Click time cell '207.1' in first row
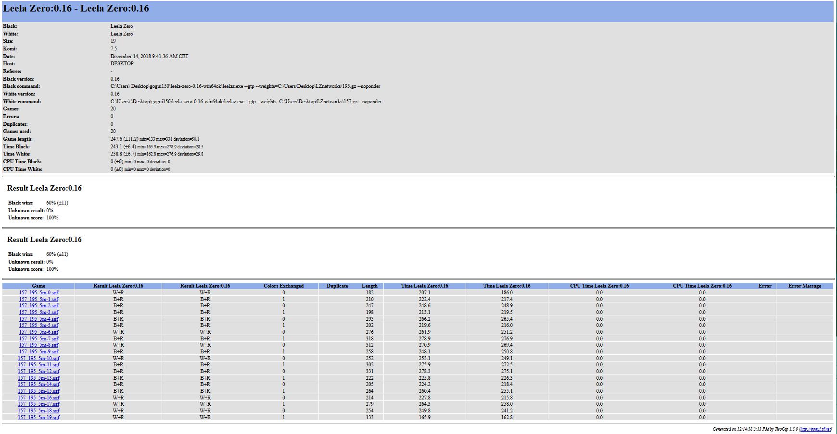 tap(424, 292)
